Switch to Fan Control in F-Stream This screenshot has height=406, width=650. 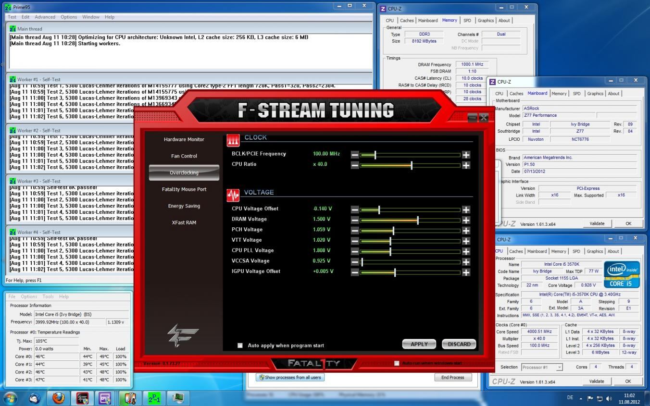coord(184,156)
